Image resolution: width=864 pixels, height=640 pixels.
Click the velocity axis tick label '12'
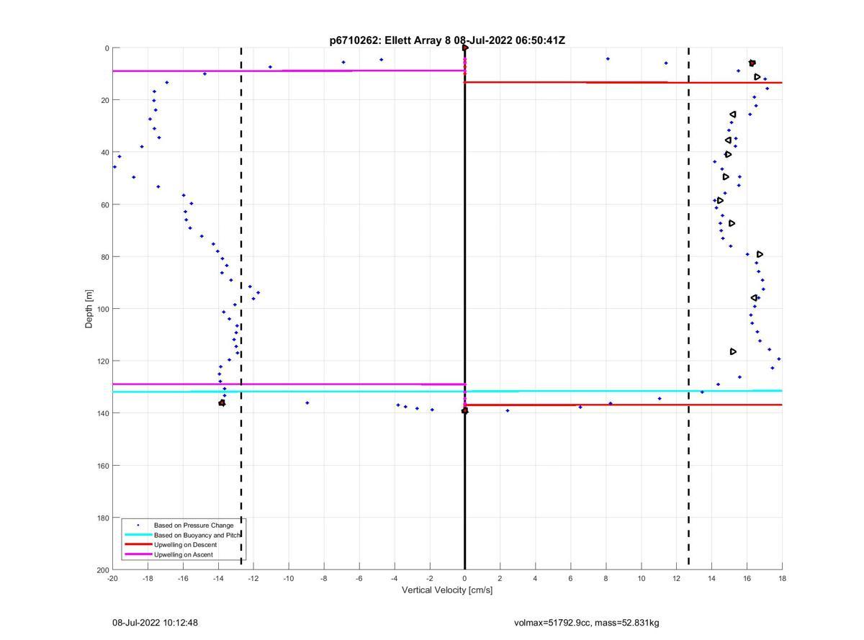click(x=677, y=578)
